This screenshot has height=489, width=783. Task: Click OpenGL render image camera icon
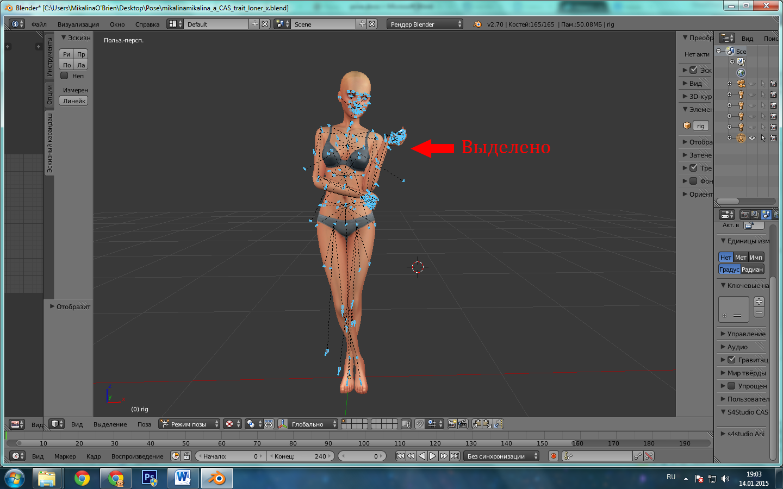point(452,424)
